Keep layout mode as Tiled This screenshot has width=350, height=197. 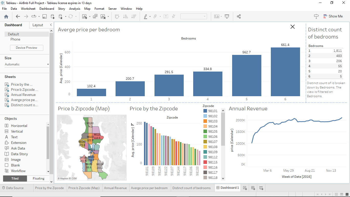click(15, 178)
